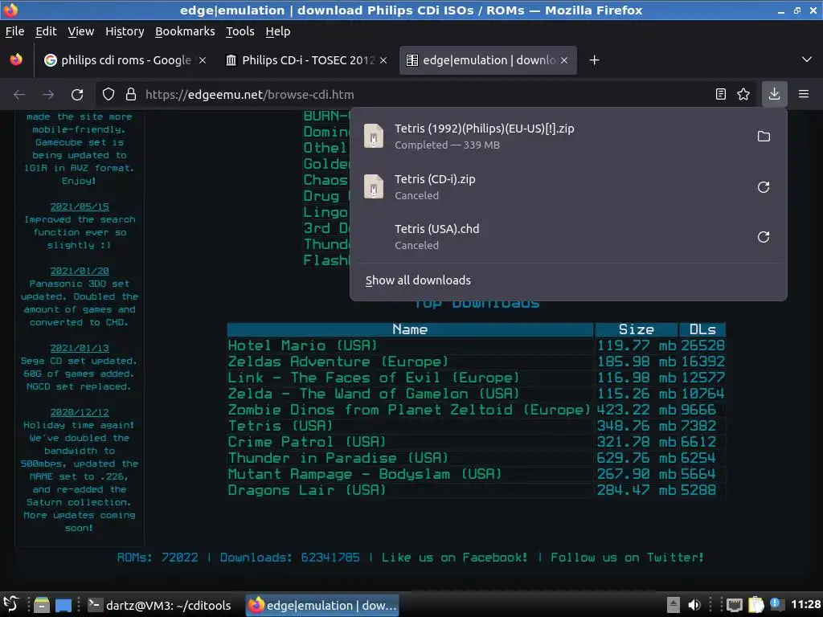823x617 pixels.
Task: Click the blue desktop icon in taskbar
Action: 63,606
